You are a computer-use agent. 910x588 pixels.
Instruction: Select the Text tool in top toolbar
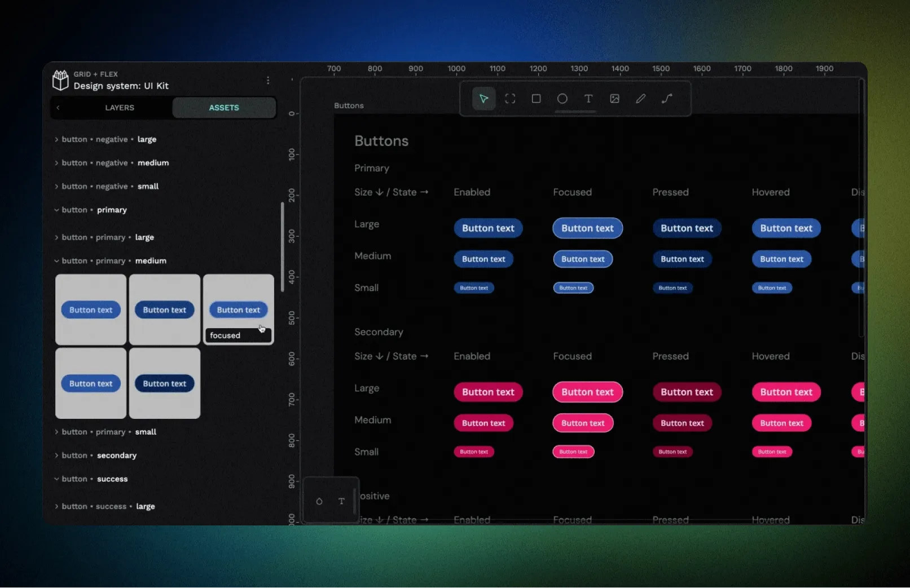(x=588, y=99)
